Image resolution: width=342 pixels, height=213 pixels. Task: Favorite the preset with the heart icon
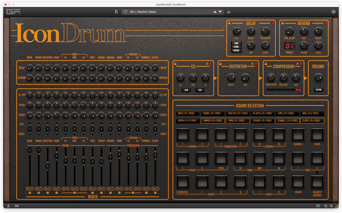tap(125, 12)
